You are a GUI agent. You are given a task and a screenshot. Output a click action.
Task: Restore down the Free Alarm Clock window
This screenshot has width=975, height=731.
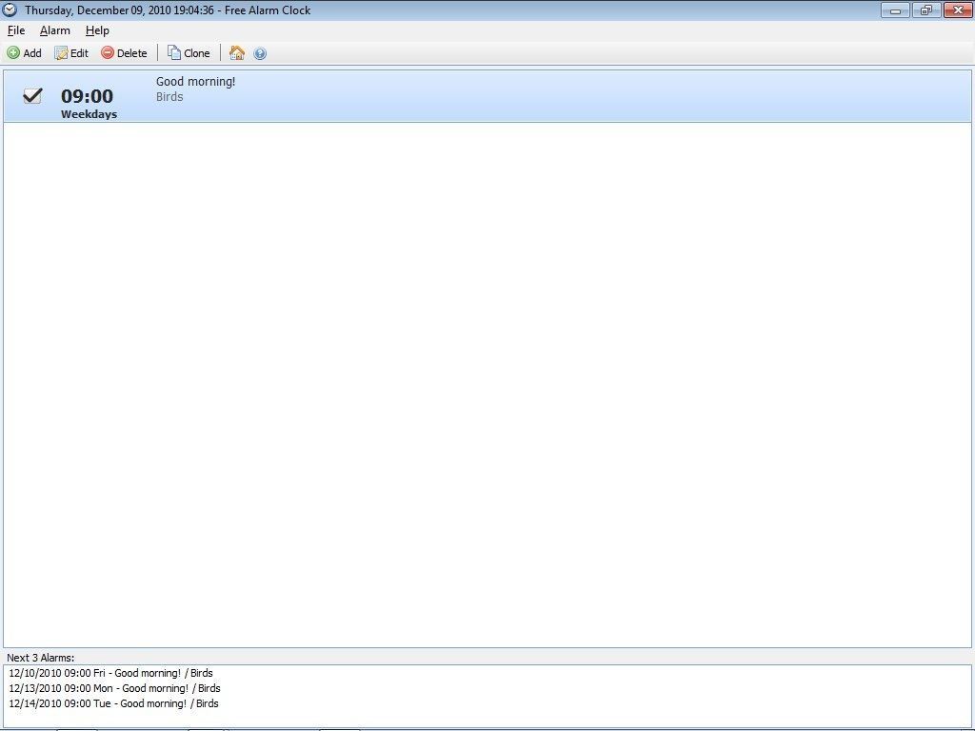tap(925, 10)
